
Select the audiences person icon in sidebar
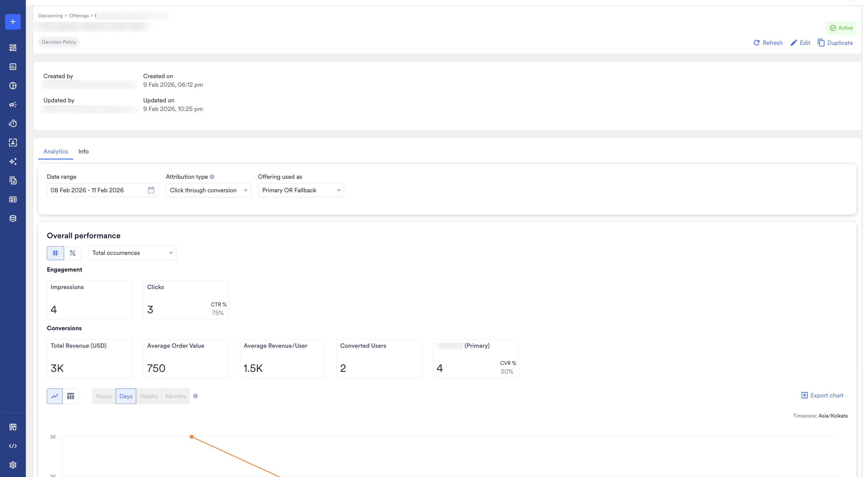click(13, 143)
